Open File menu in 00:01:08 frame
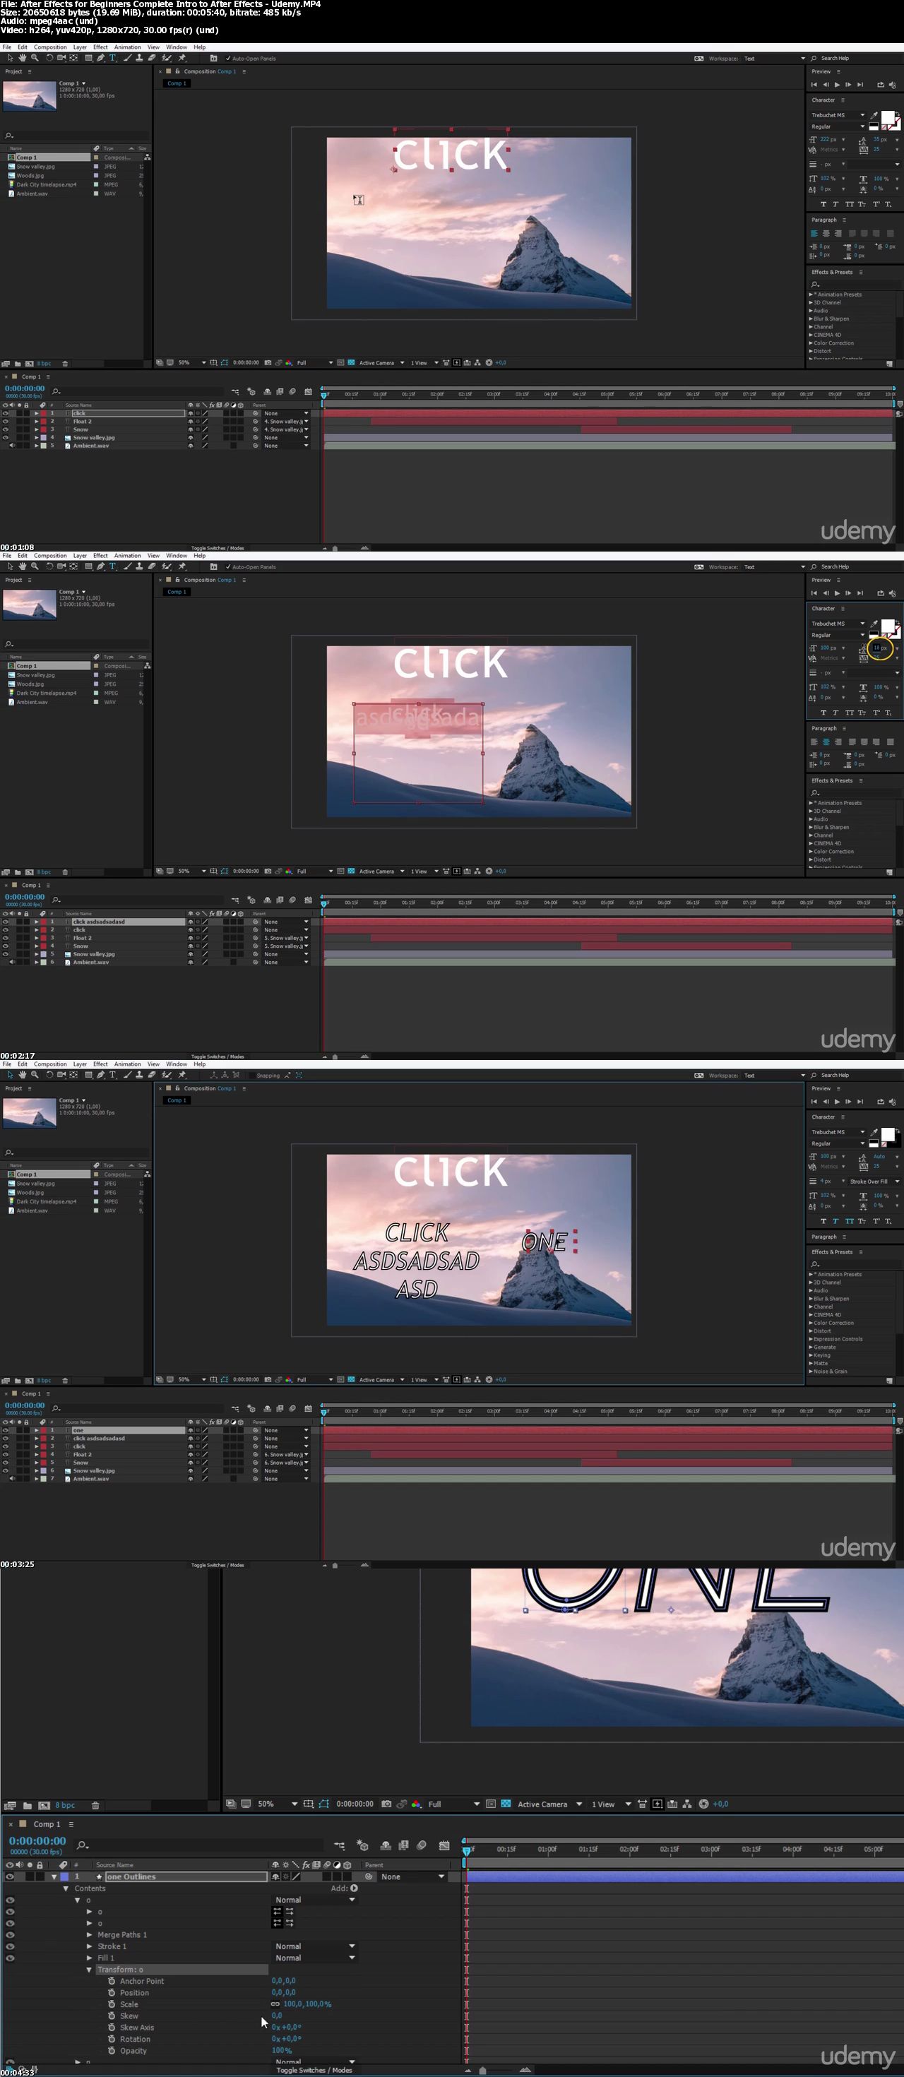The height and width of the screenshot is (2077, 904). click(7, 47)
